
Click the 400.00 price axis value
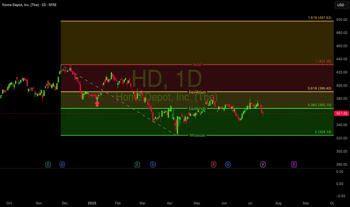342,85
